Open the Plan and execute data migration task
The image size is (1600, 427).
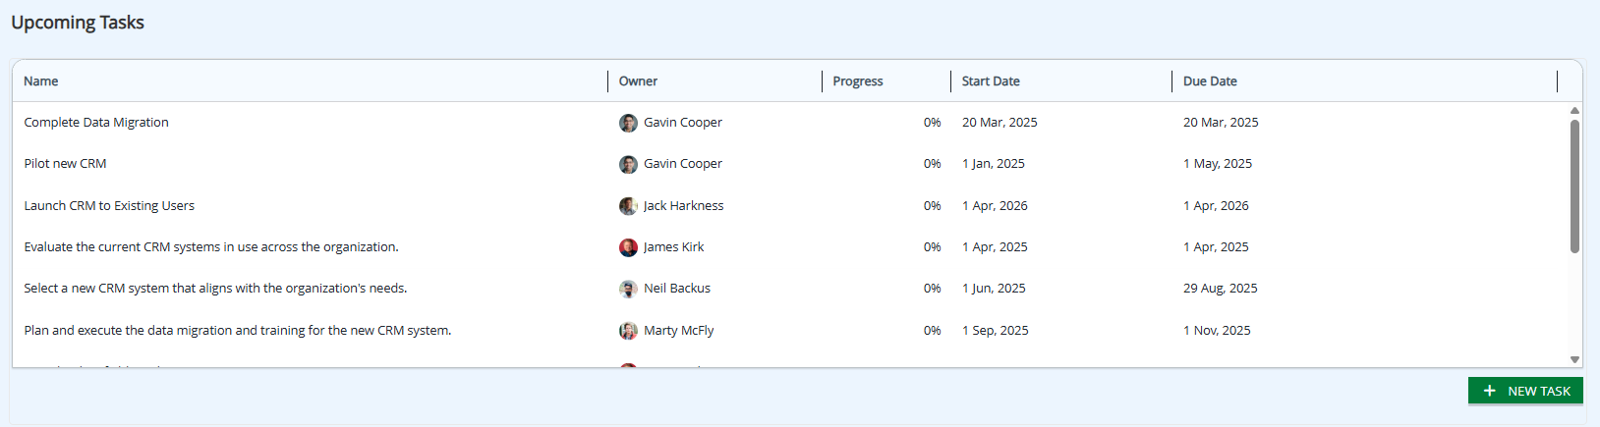[x=238, y=331]
